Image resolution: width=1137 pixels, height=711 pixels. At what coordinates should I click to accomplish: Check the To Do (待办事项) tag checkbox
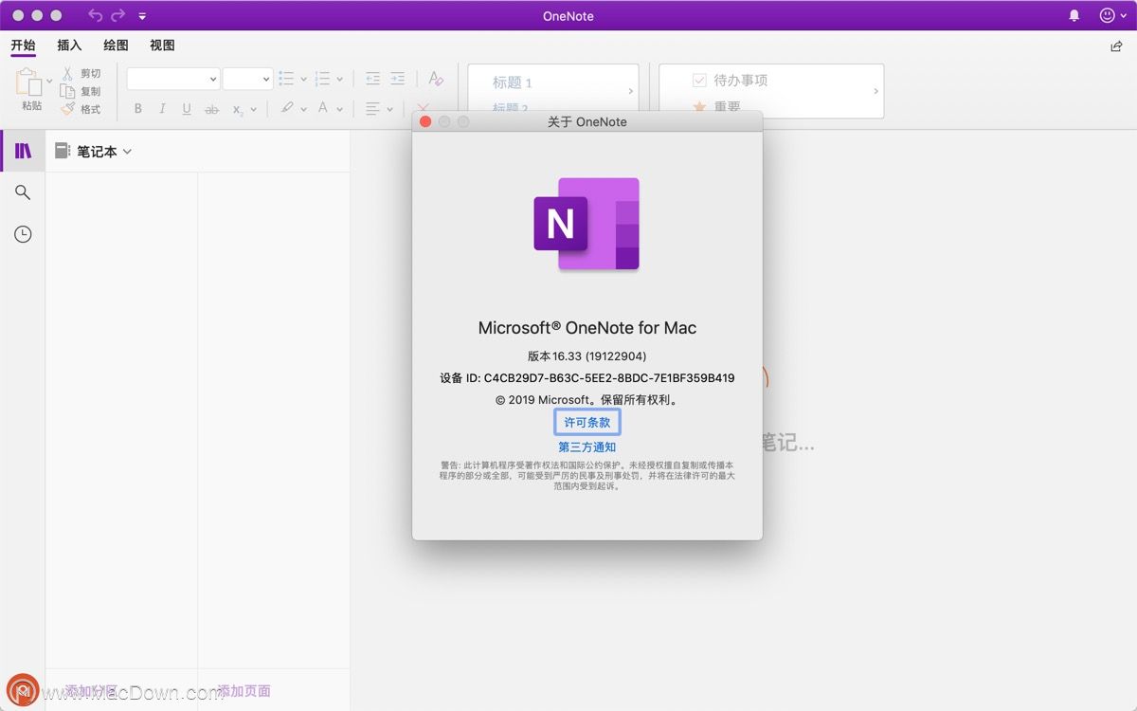pos(700,81)
